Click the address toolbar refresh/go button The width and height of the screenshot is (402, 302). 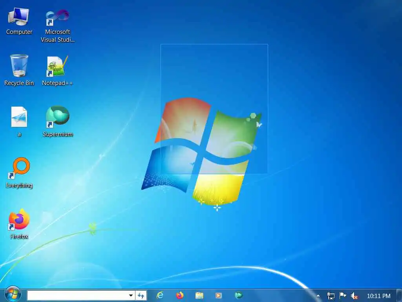click(141, 296)
